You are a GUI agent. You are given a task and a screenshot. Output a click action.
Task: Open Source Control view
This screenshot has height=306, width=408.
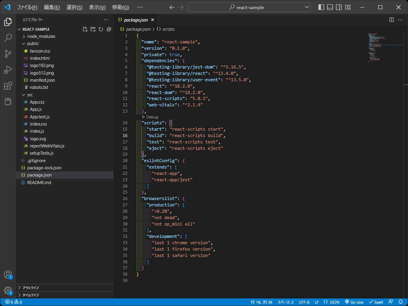(x=8, y=54)
